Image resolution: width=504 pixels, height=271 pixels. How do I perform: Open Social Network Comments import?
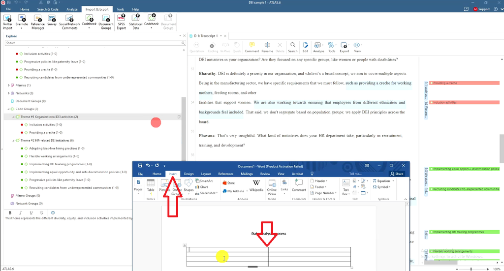click(69, 22)
